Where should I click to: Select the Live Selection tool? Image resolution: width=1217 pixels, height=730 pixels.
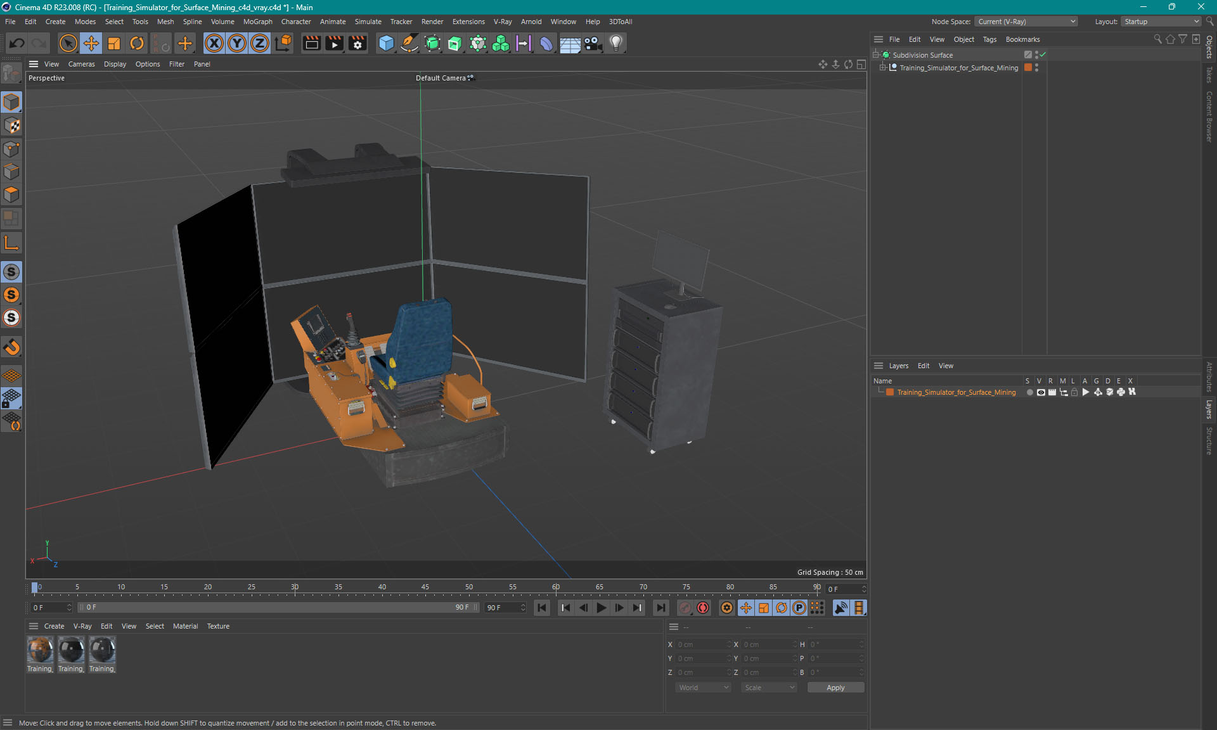coord(68,43)
